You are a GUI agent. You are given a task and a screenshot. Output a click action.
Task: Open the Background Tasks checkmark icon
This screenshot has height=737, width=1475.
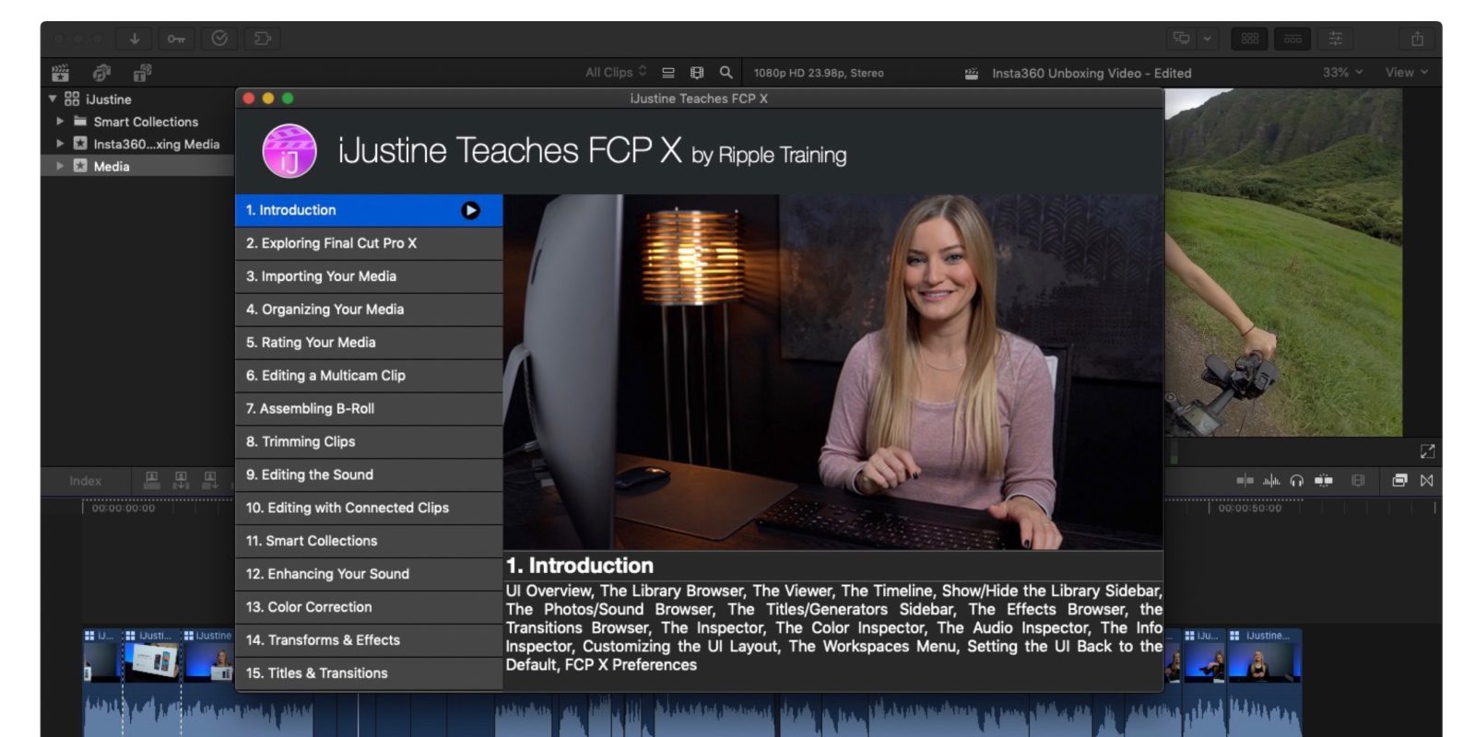(x=219, y=39)
